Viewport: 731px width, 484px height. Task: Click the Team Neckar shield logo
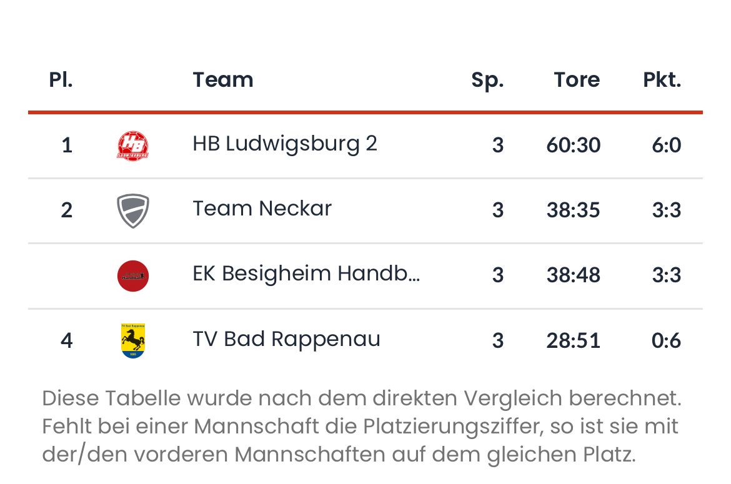click(x=132, y=210)
